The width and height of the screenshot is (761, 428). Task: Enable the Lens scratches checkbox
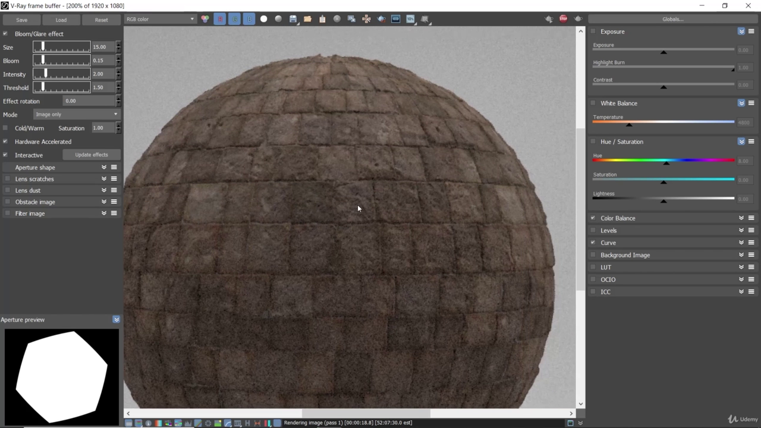7,179
